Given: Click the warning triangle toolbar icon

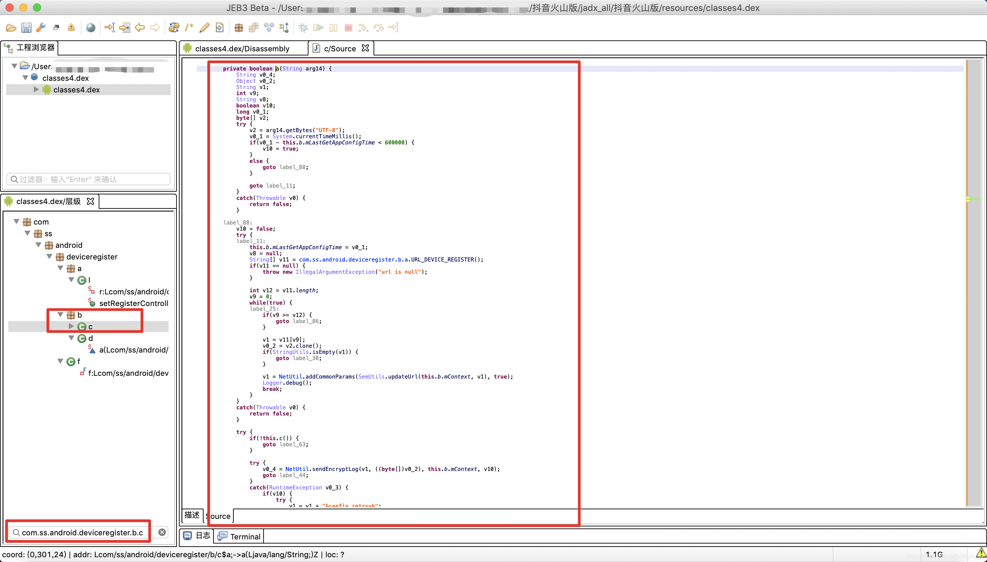Looking at the screenshot, I should click(x=71, y=28).
